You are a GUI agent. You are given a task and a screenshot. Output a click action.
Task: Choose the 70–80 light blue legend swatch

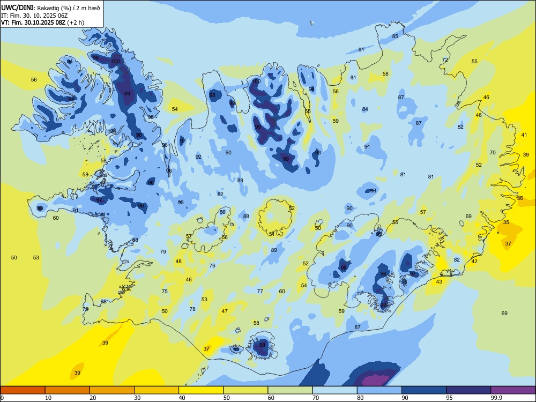(x=334, y=390)
